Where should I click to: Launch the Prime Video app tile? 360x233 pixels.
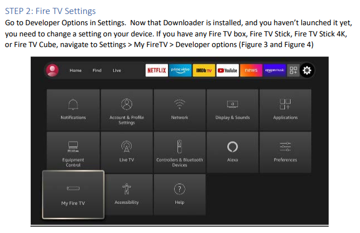point(180,71)
